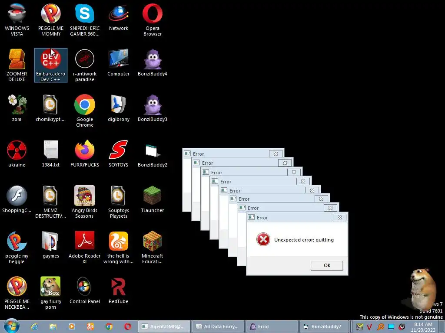This screenshot has height=333, width=445.
Task: Click the blue monitor tray icon
Action: tap(391, 327)
